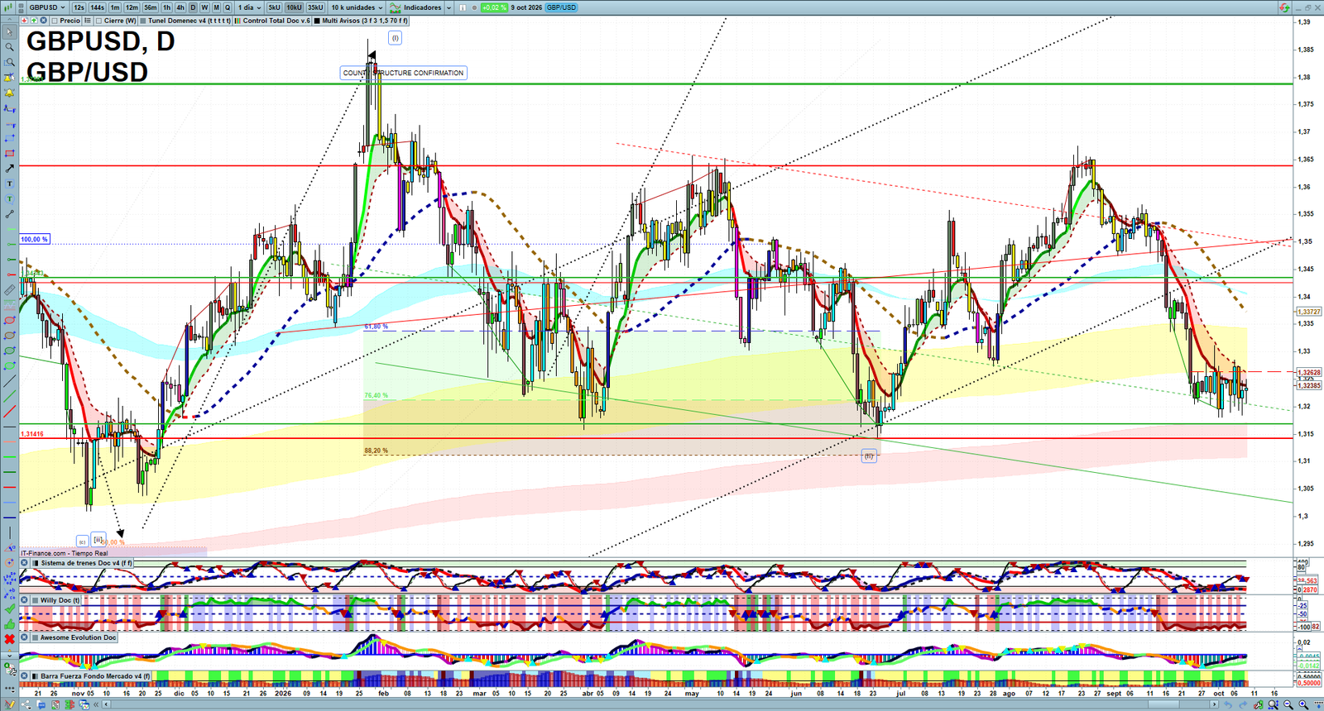This screenshot has width=1324, height=711.
Task: Collapse the price bar with up chevron
Action: point(10,20)
